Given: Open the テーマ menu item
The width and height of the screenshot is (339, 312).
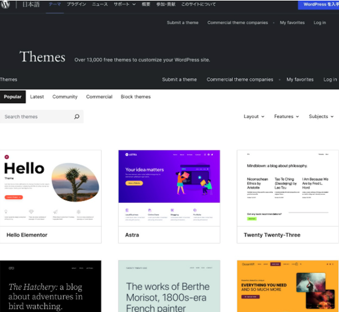Looking at the screenshot, I should click(55, 4).
